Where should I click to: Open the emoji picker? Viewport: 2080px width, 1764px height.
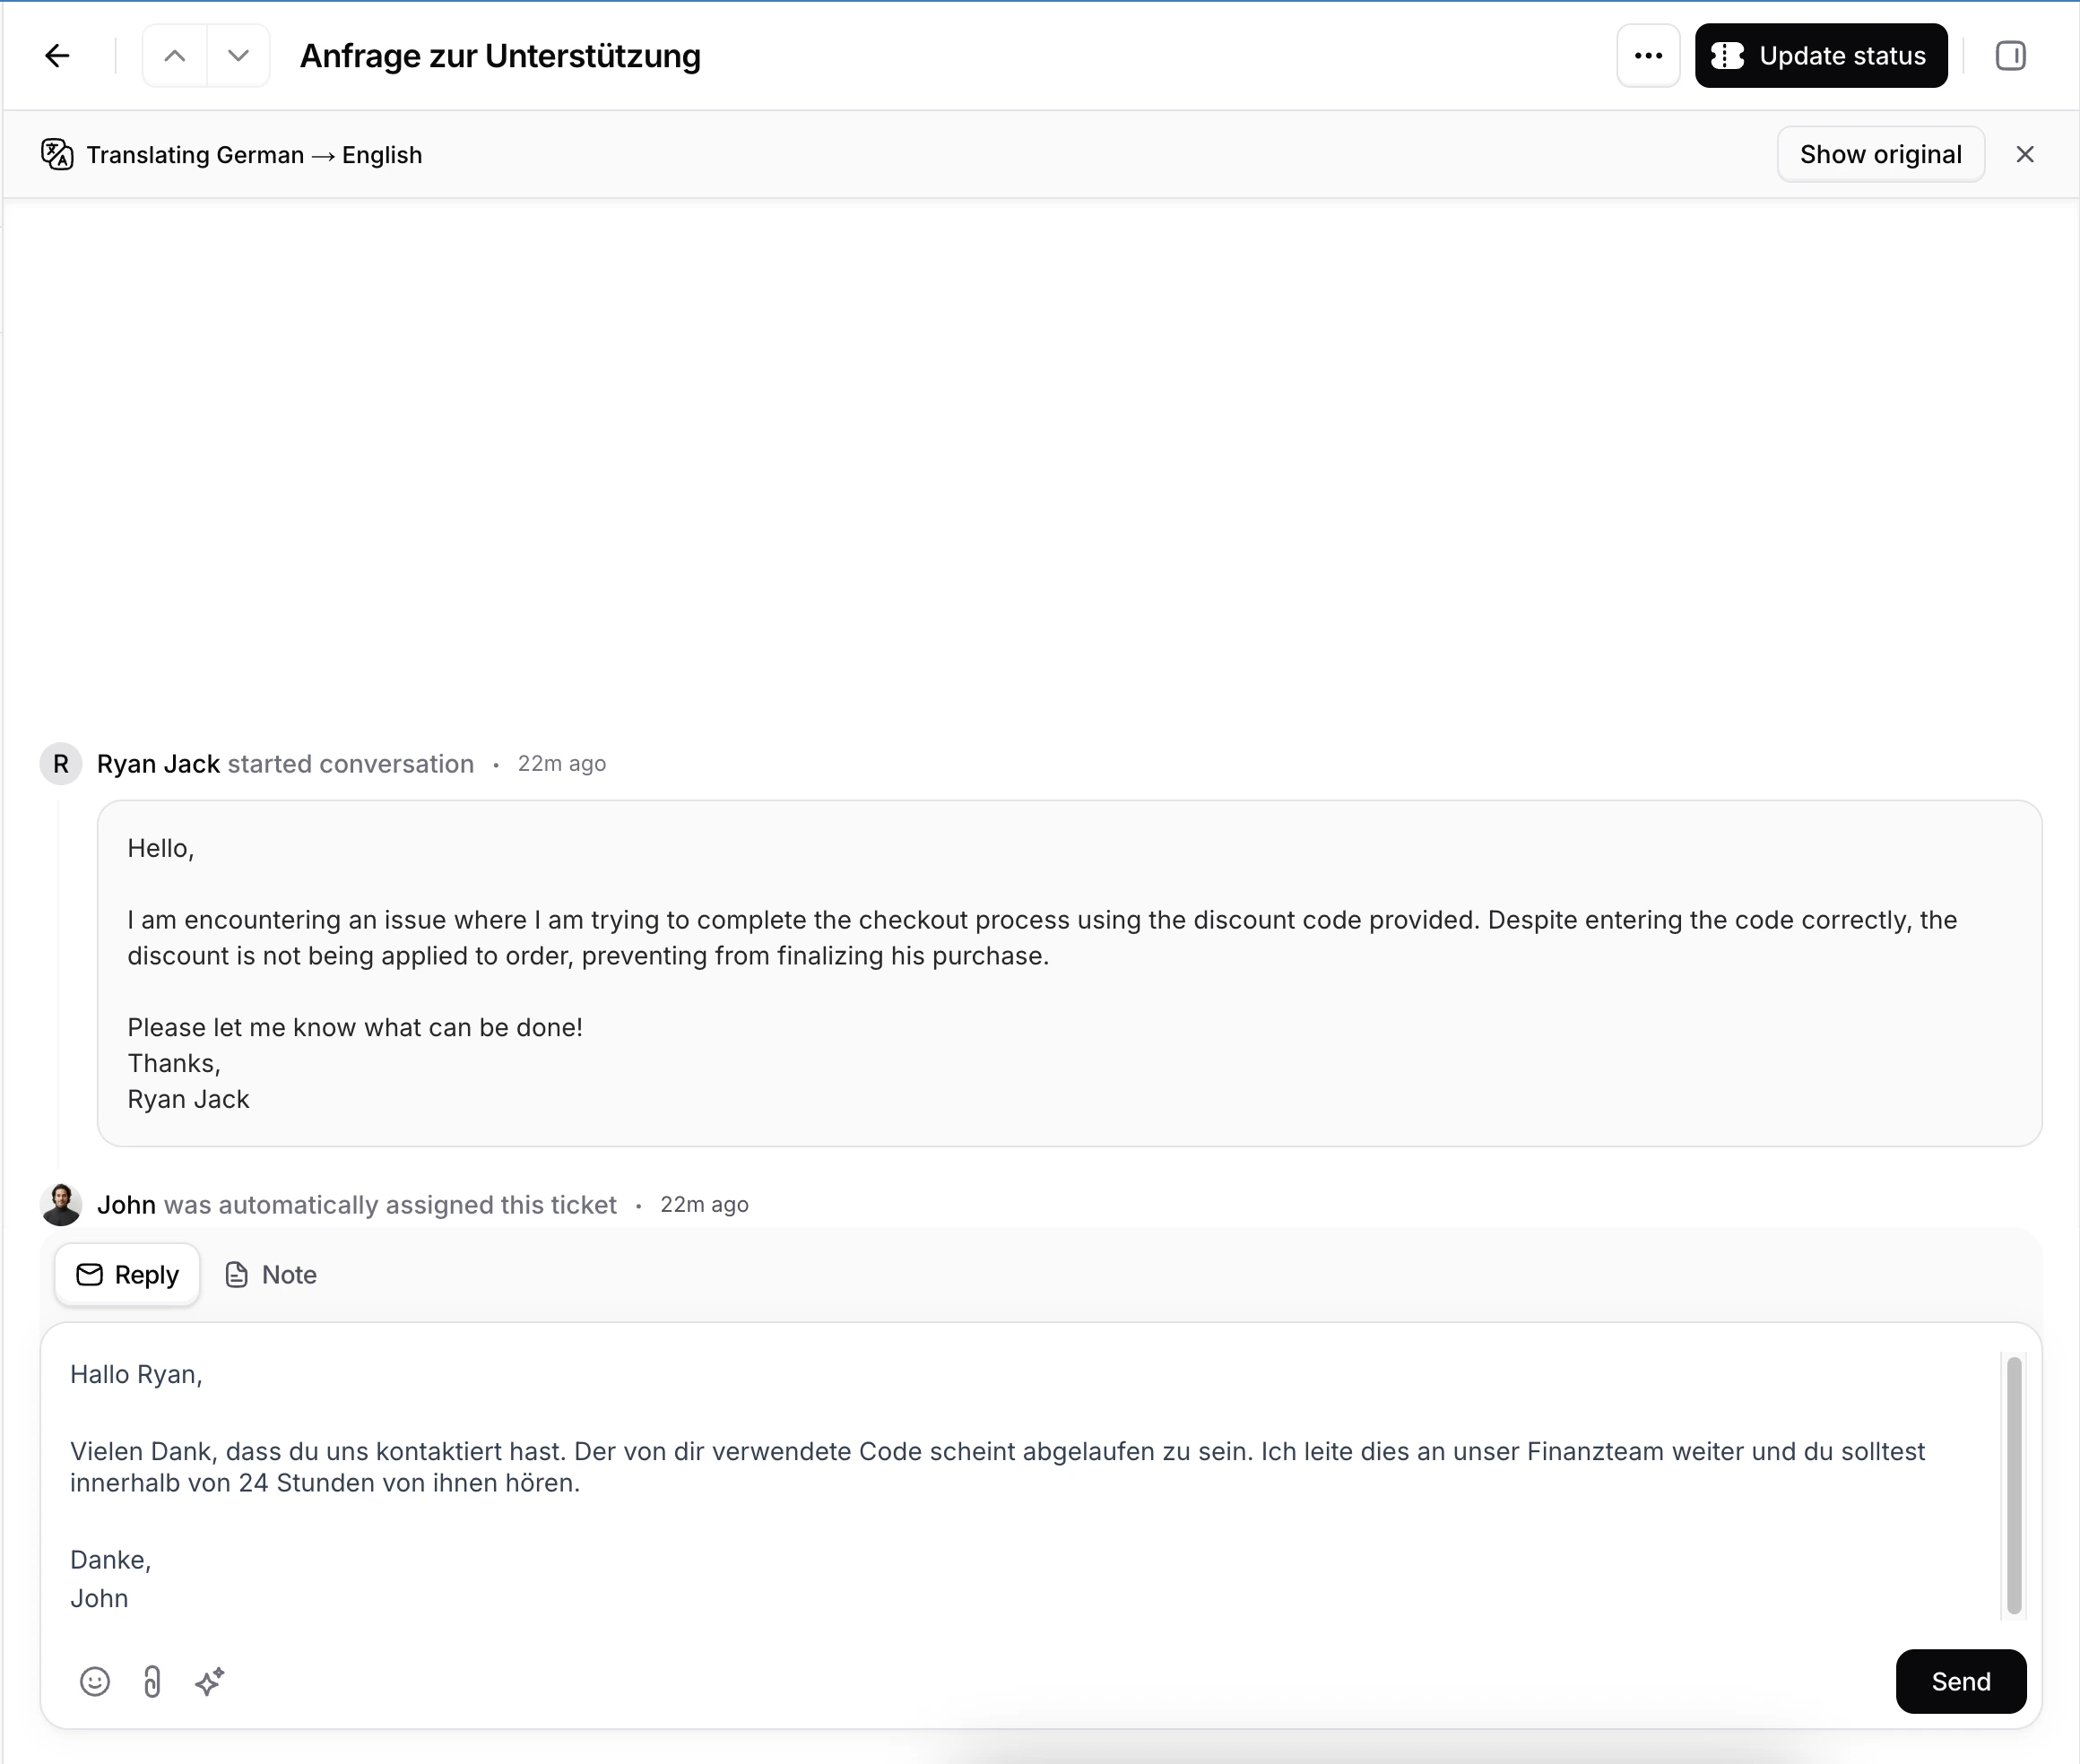(95, 1682)
